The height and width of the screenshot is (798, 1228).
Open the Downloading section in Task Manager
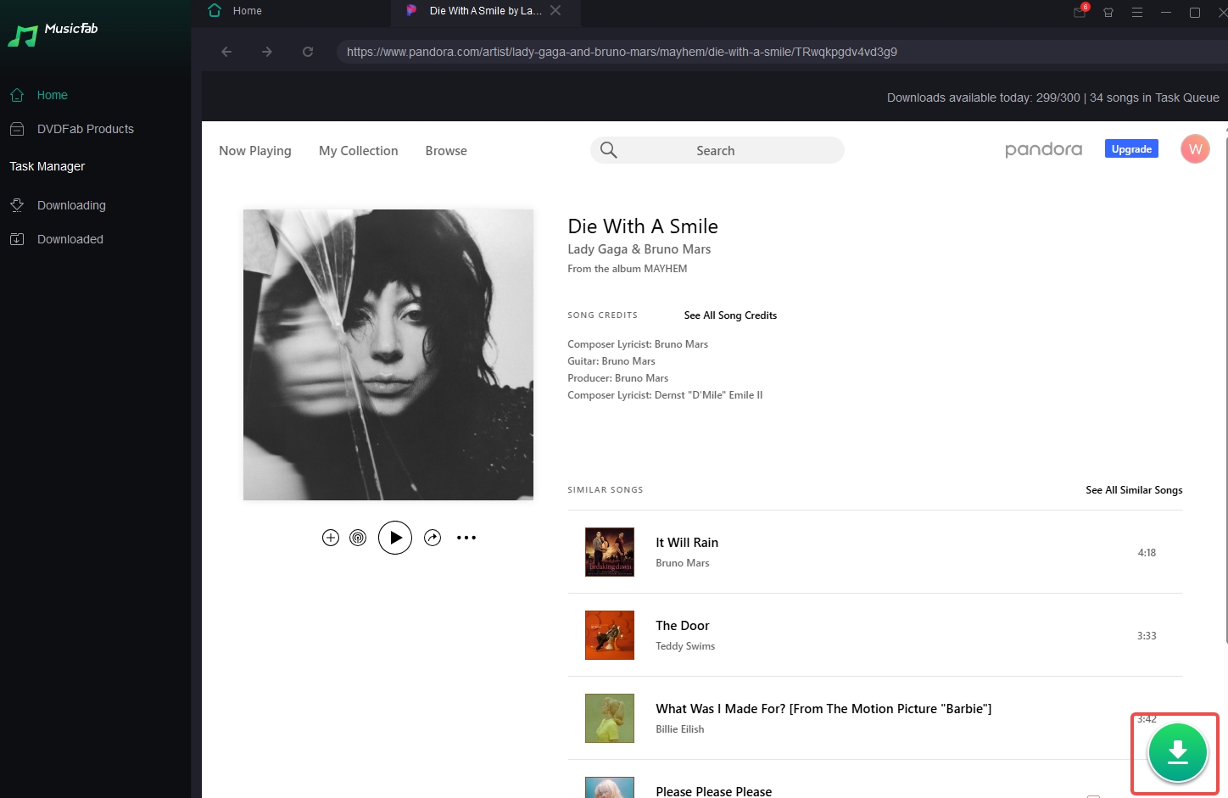pyautogui.click(x=71, y=204)
